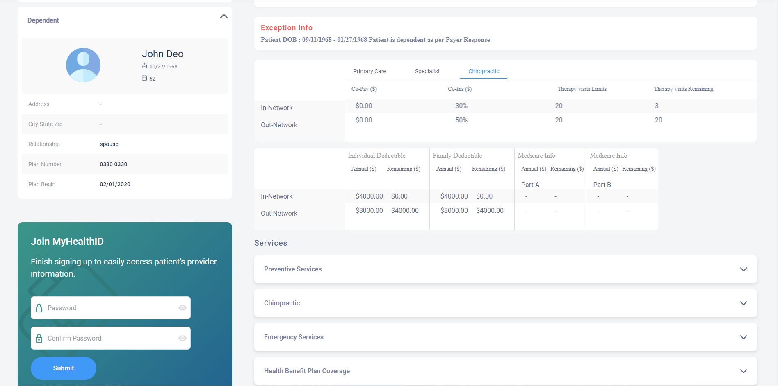The height and width of the screenshot is (386, 778).
Task: Expand Health Benefit Plan Coverage section
Action: point(743,371)
